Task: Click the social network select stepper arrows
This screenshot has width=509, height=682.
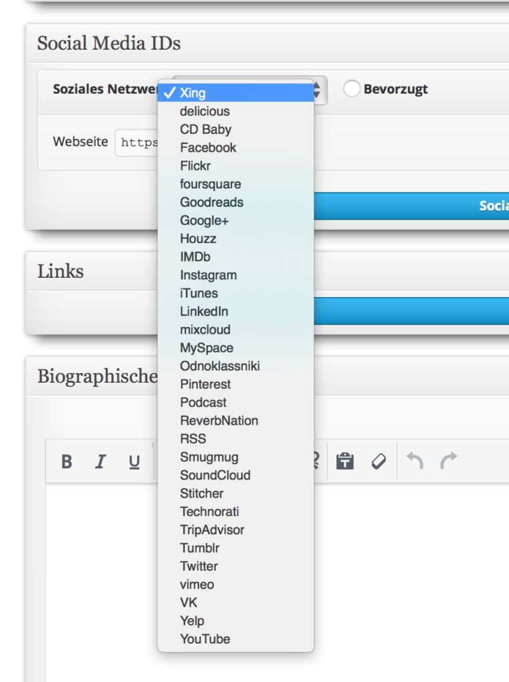Action: coord(317,90)
